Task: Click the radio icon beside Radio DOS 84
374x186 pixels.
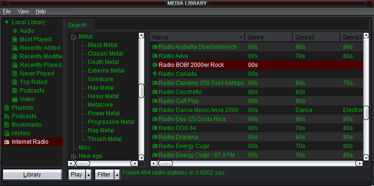Action: (x=155, y=128)
